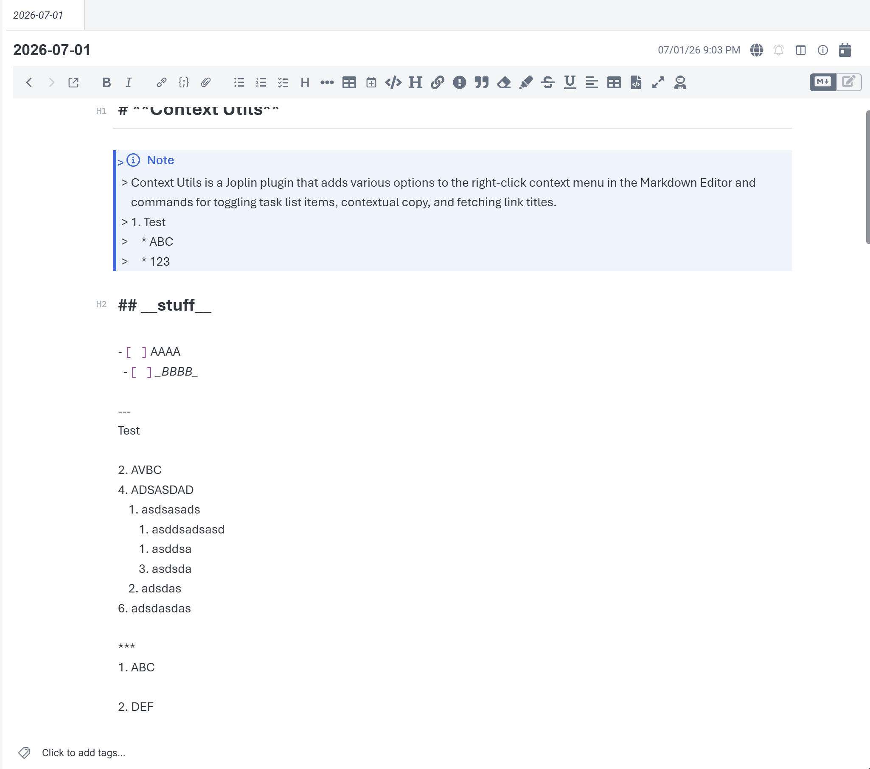Go back with the left arrow button
The width and height of the screenshot is (870, 769).
click(29, 82)
